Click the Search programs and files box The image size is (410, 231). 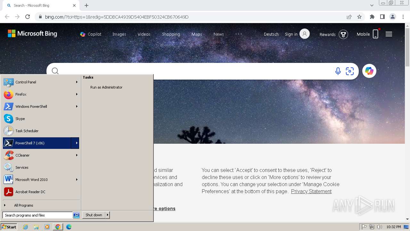point(37,215)
